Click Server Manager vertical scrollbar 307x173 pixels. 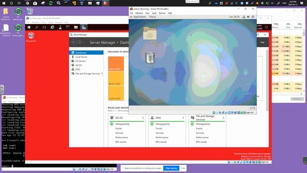(267, 80)
